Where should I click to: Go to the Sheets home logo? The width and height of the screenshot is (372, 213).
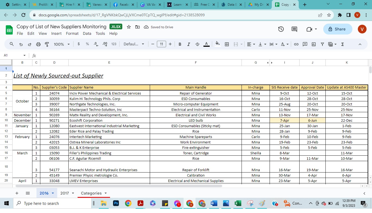tap(9, 30)
